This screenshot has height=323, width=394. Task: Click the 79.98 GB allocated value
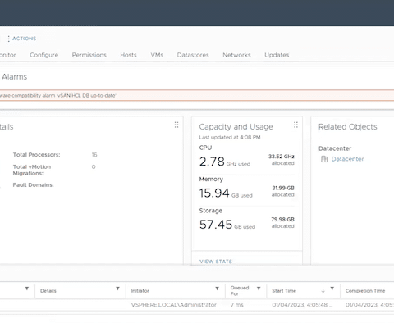click(283, 222)
